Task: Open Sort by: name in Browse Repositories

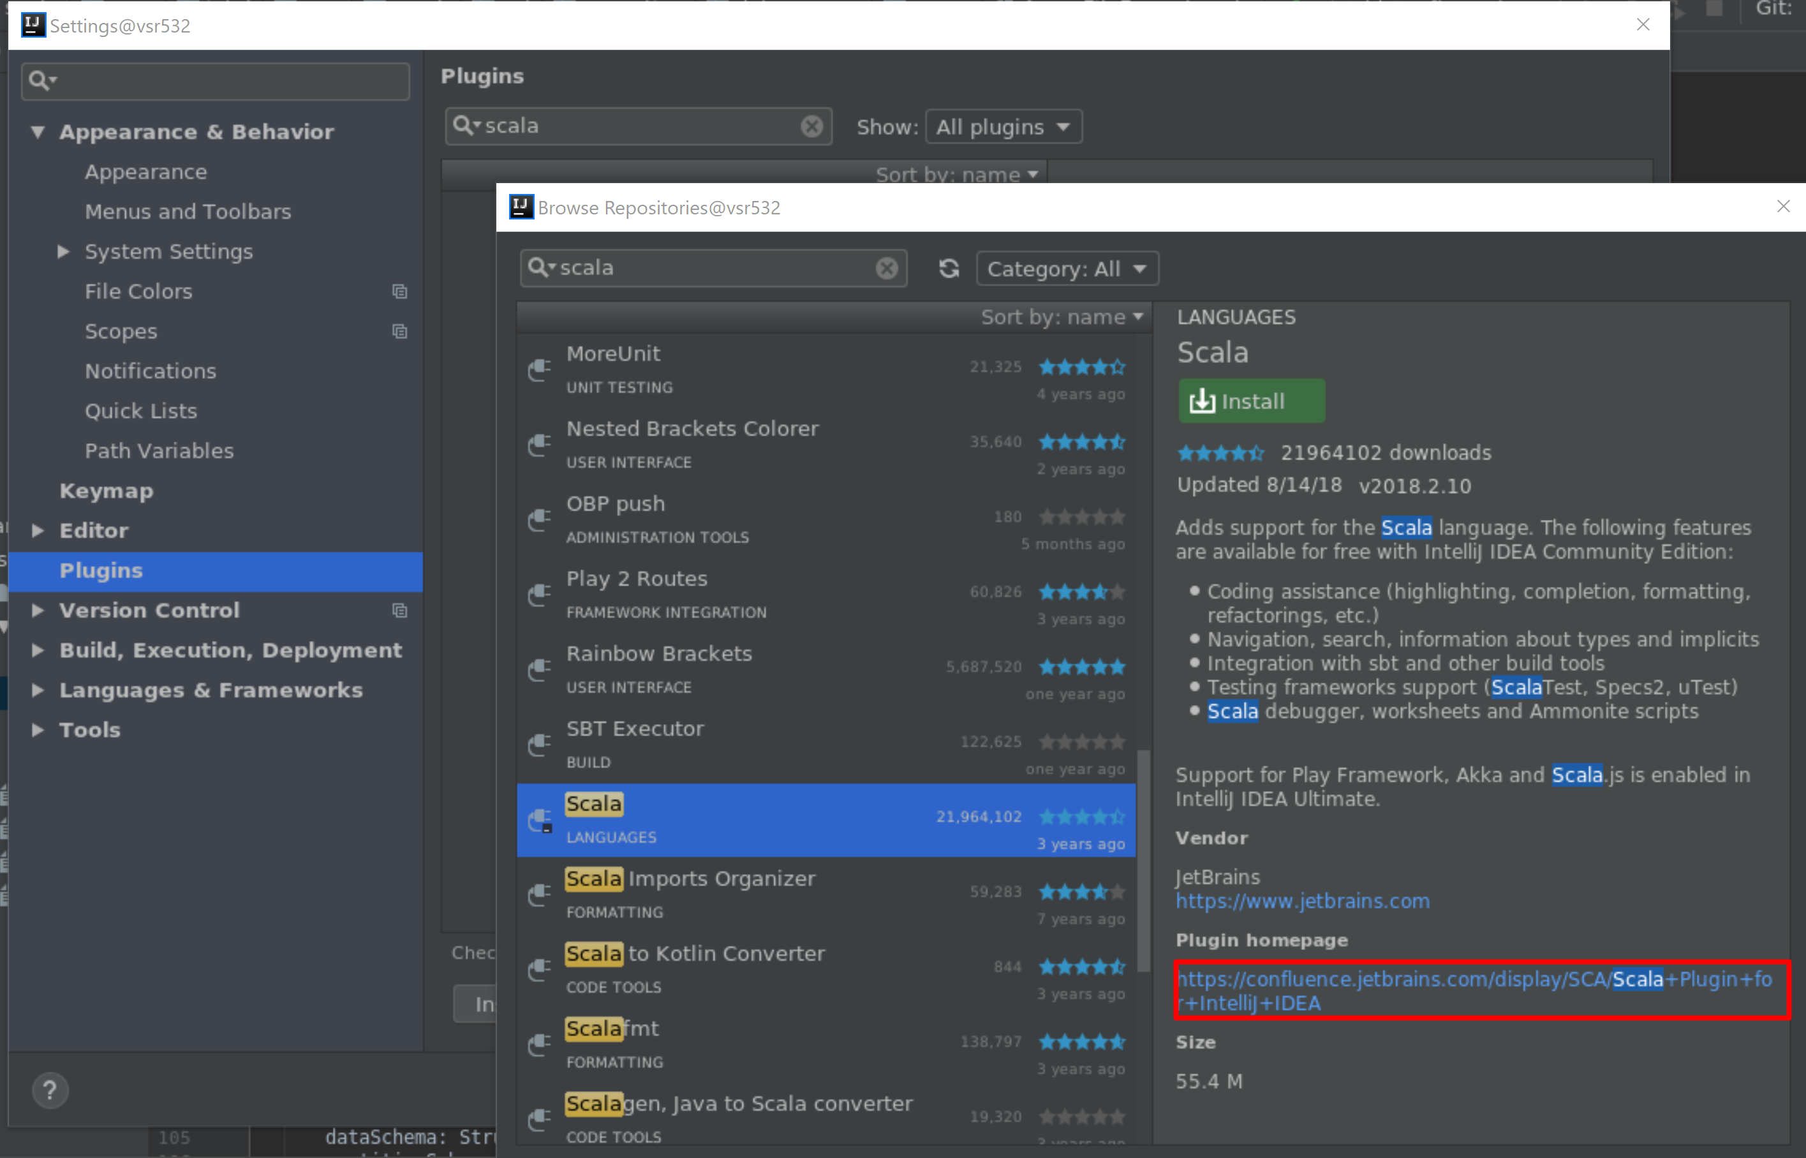Action: (1062, 317)
